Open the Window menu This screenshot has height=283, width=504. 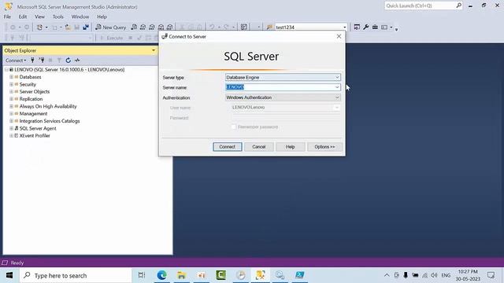pos(80,17)
